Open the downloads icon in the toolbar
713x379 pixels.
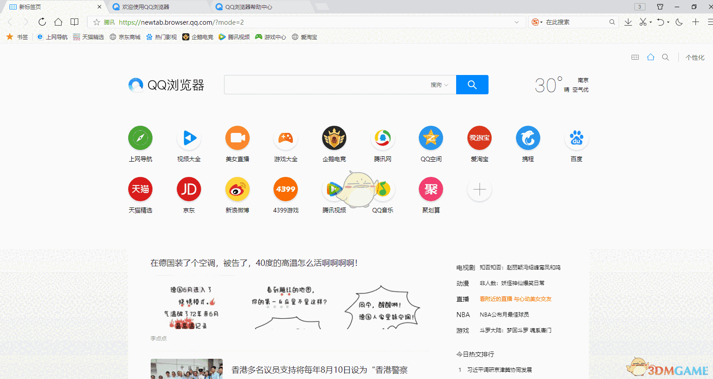[x=628, y=22]
